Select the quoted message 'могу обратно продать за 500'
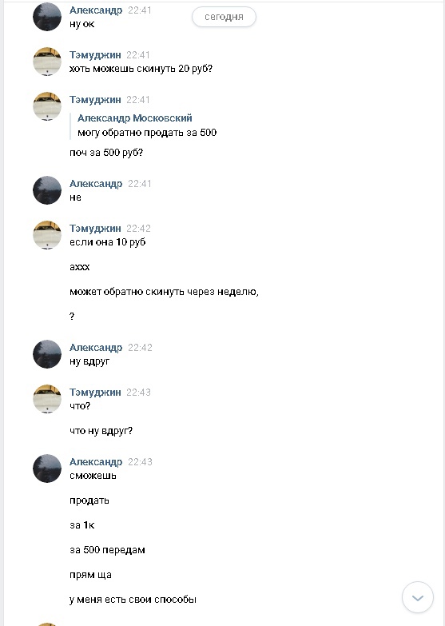The height and width of the screenshot is (626, 445). pos(147,133)
